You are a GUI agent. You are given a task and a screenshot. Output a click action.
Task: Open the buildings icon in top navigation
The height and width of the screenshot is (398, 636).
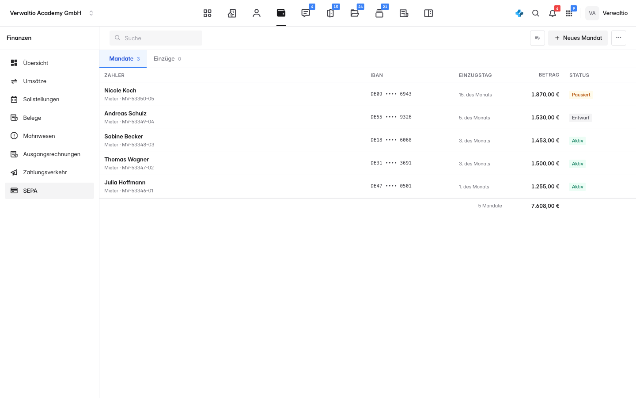pyautogui.click(x=232, y=13)
